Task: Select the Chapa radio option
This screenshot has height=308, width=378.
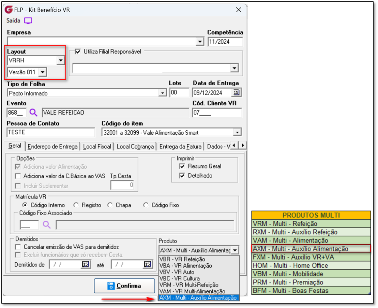Action: click(x=110, y=205)
